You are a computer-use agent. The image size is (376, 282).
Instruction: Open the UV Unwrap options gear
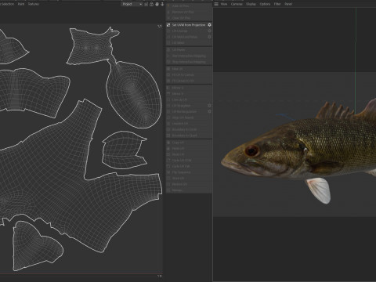point(209,31)
